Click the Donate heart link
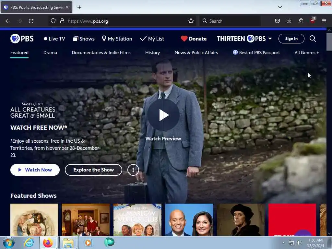The image size is (332, 249). [x=194, y=39]
